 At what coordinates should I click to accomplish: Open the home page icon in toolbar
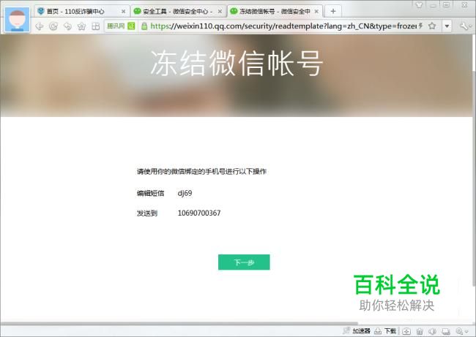coord(81,26)
